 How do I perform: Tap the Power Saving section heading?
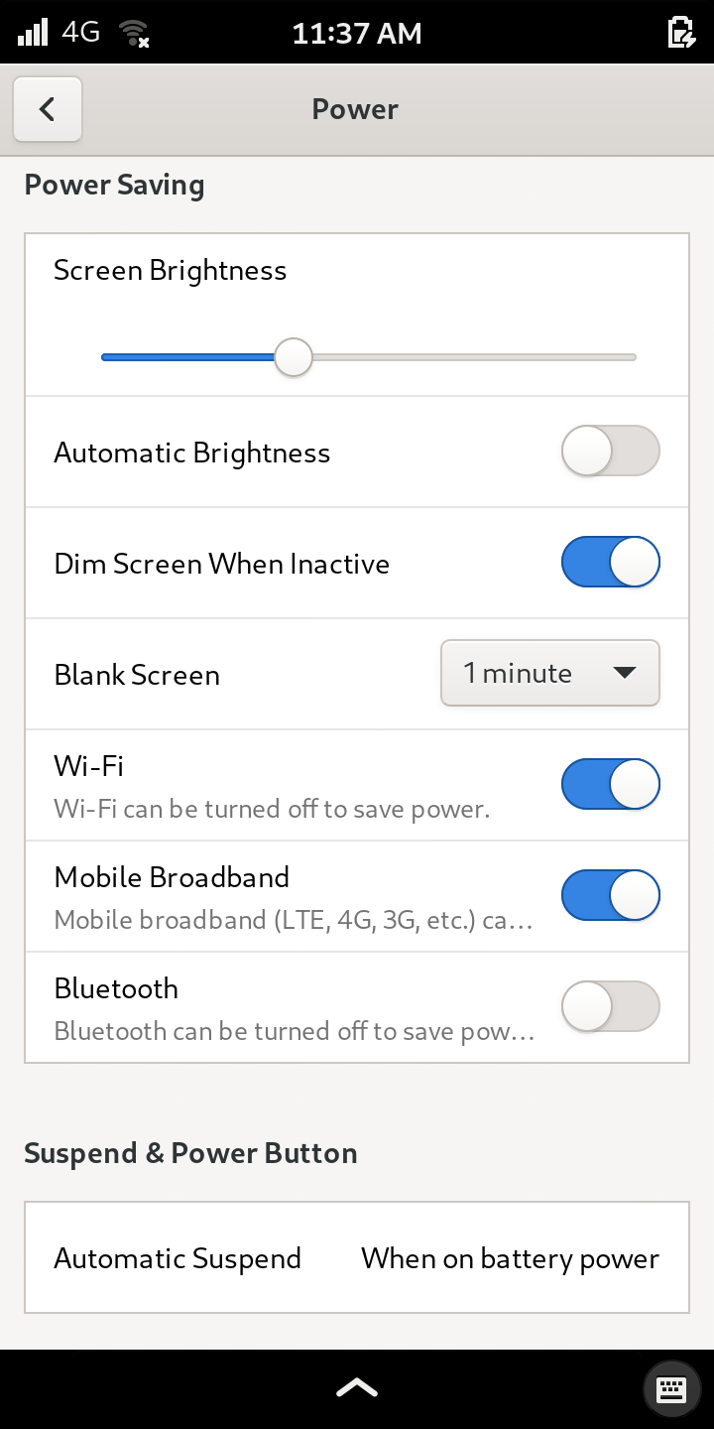[114, 186]
